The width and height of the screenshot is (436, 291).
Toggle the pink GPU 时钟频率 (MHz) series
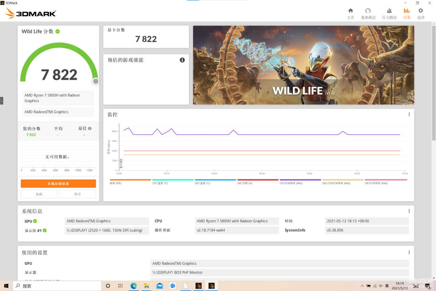pos(385,181)
